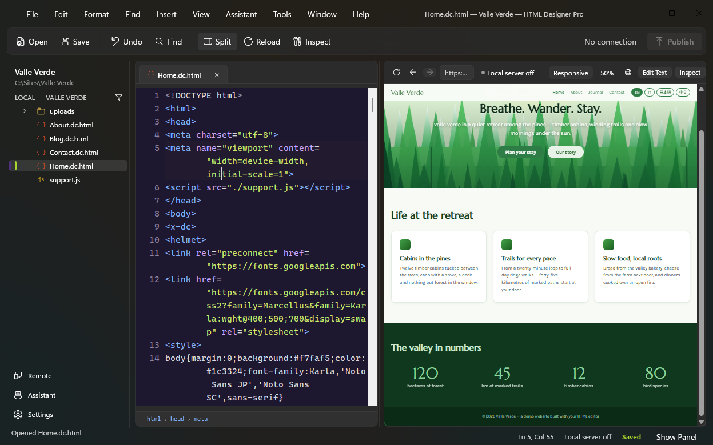Reload the preview from toolbar
This screenshot has height=445, width=713.
[x=262, y=42]
